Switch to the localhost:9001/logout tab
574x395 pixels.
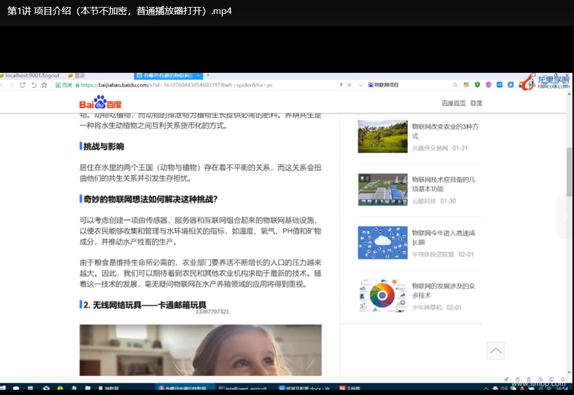(32, 76)
